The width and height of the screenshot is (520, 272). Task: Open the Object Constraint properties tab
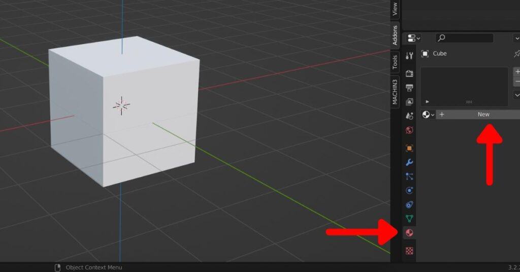click(x=409, y=205)
